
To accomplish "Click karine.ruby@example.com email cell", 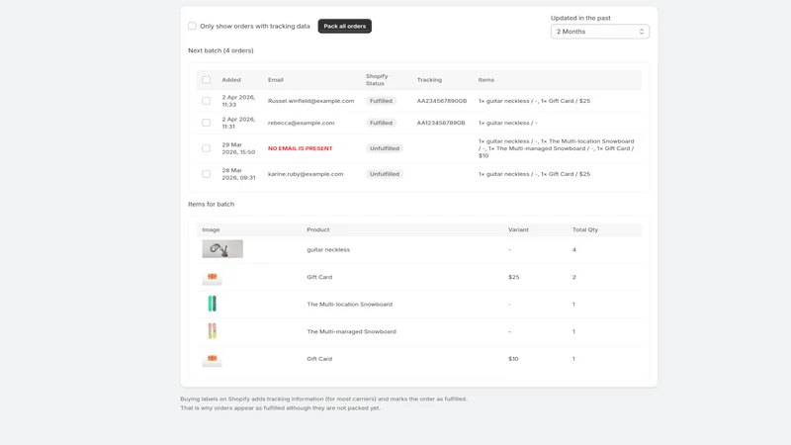I will (x=306, y=174).
